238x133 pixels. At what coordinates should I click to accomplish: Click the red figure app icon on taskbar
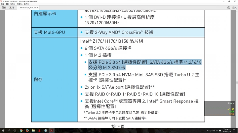point(39,131)
